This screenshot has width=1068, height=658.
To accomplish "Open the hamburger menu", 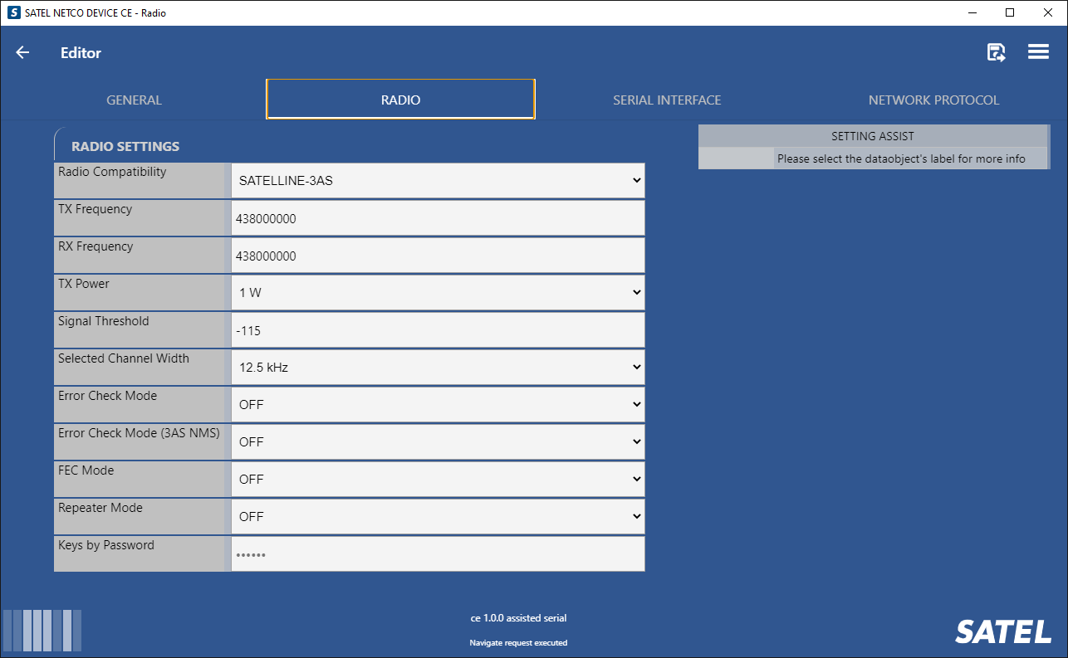I will pyautogui.click(x=1038, y=52).
